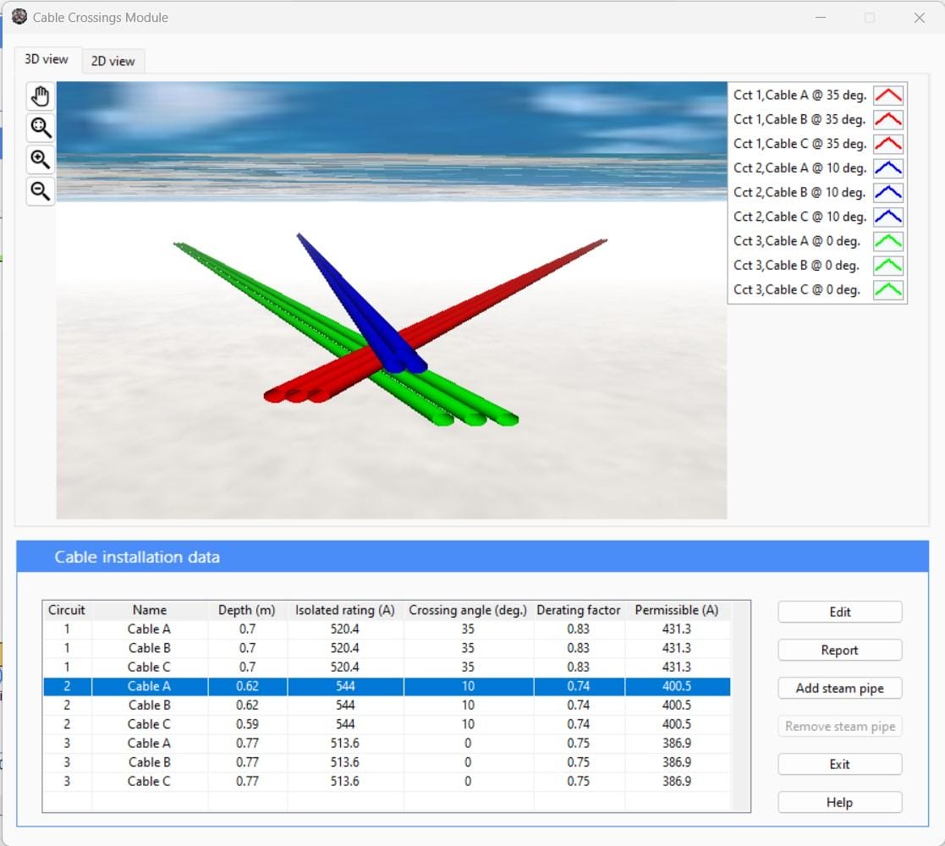The height and width of the screenshot is (846, 945).
Task: Select the Circuit 3 Cable B table row
Action: [x=338, y=762]
